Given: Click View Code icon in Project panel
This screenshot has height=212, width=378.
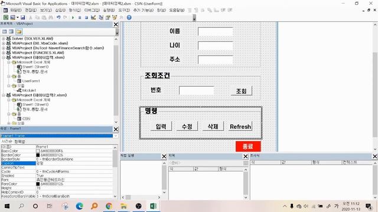Looking at the screenshot, I should [5, 31].
